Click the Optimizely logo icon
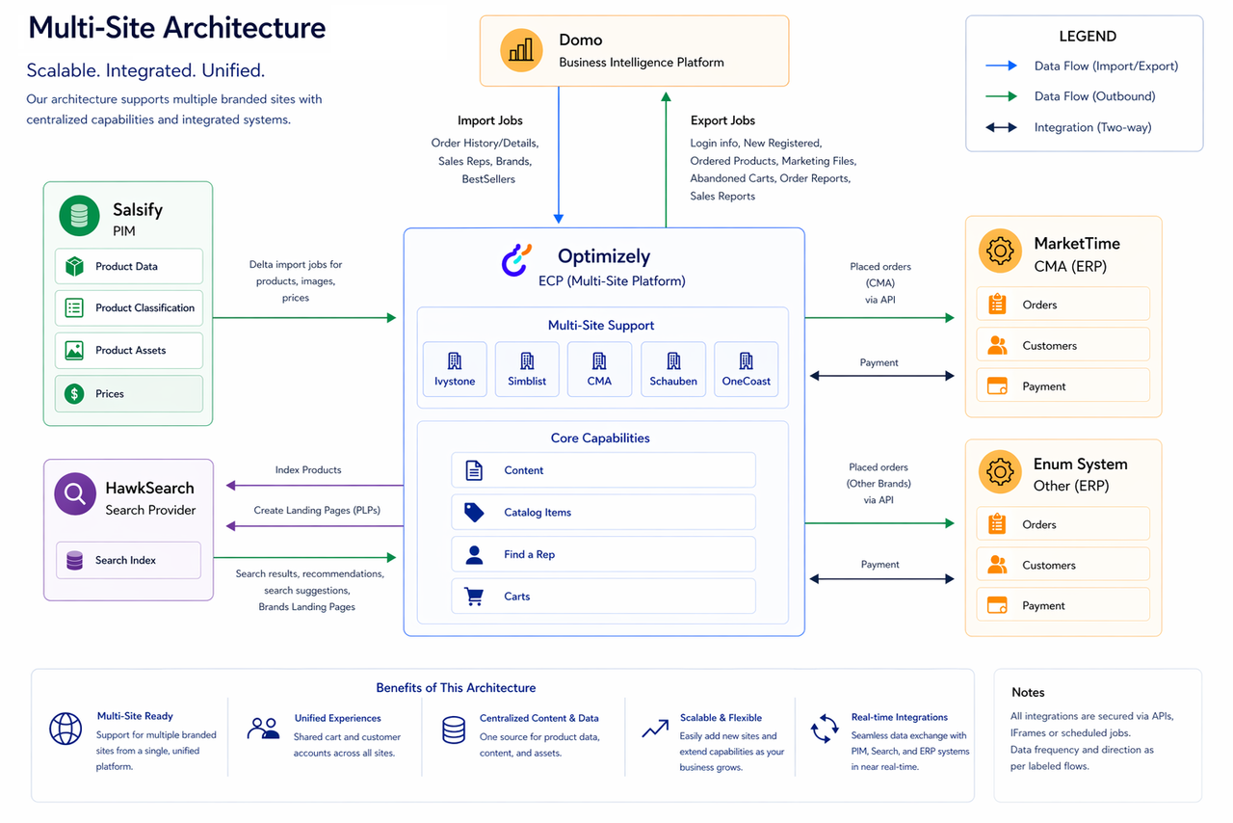The image size is (1233, 823). pyautogui.click(x=515, y=260)
